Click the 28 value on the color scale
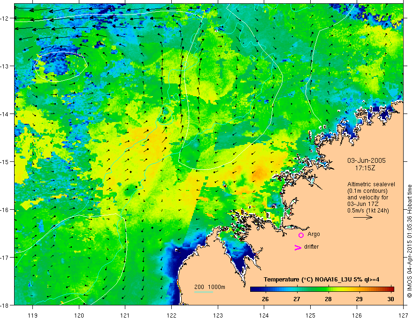The height and width of the screenshot is (319, 413). [328, 299]
